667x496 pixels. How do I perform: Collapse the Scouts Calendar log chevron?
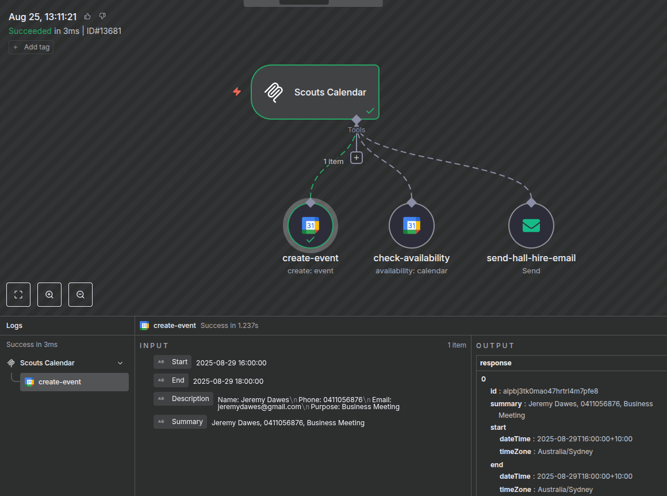(x=120, y=363)
